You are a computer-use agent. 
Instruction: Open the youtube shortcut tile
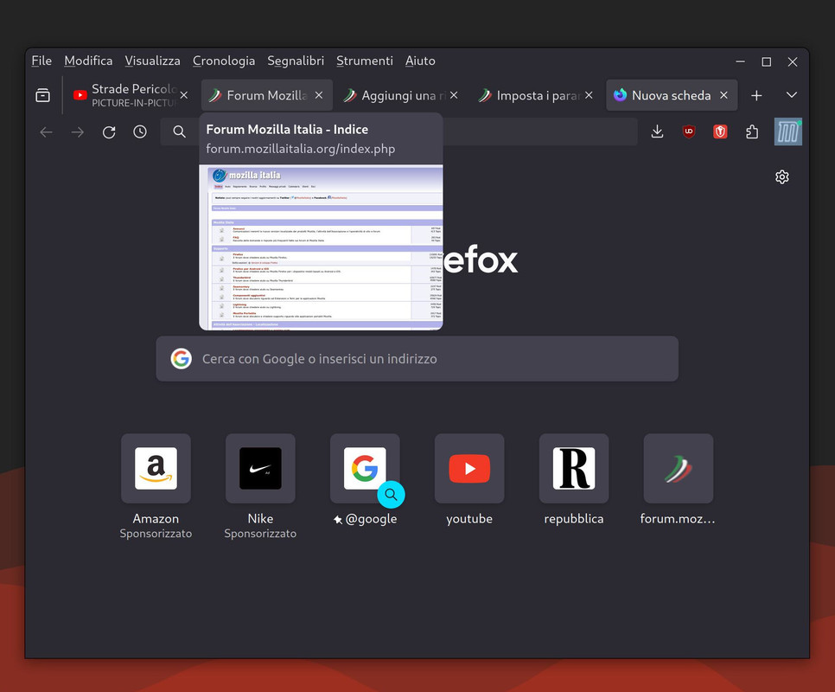(469, 468)
